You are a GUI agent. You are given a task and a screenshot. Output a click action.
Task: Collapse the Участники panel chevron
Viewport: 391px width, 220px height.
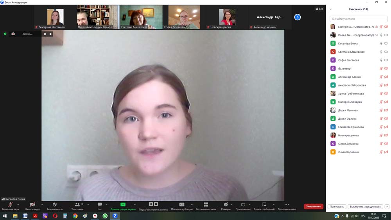pos(331,9)
